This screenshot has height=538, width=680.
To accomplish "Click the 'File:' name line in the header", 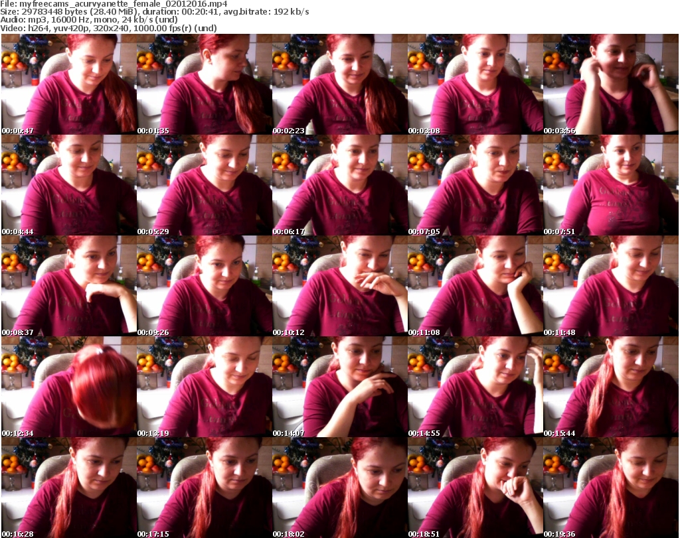I will pos(114,4).
